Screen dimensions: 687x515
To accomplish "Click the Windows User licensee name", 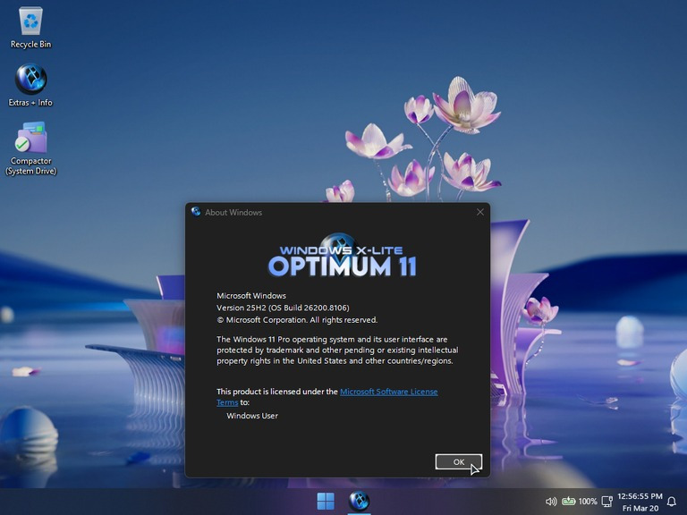I will 252,416.
